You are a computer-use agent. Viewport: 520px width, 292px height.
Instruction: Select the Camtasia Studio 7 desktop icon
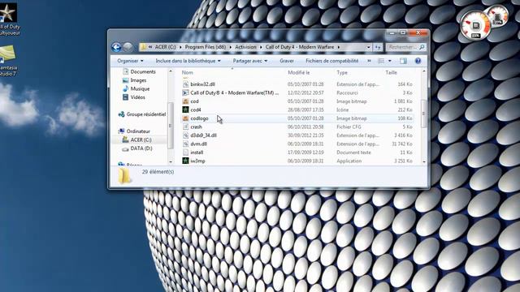pos(8,61)
